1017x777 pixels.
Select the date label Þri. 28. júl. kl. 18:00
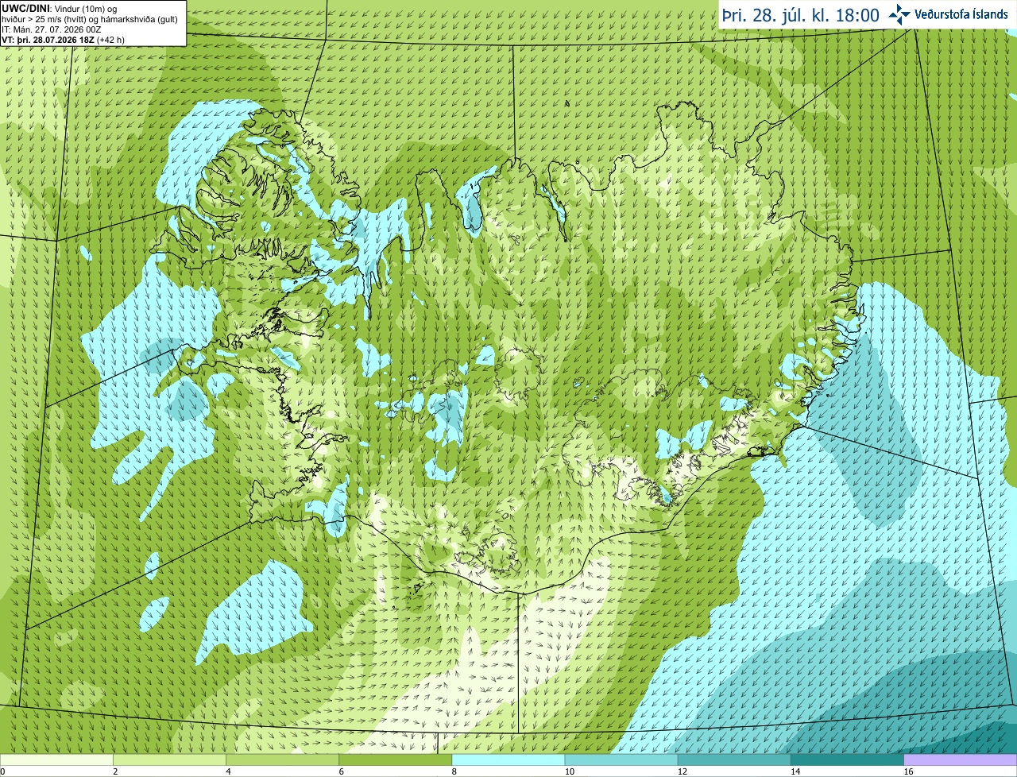[800, 15]
